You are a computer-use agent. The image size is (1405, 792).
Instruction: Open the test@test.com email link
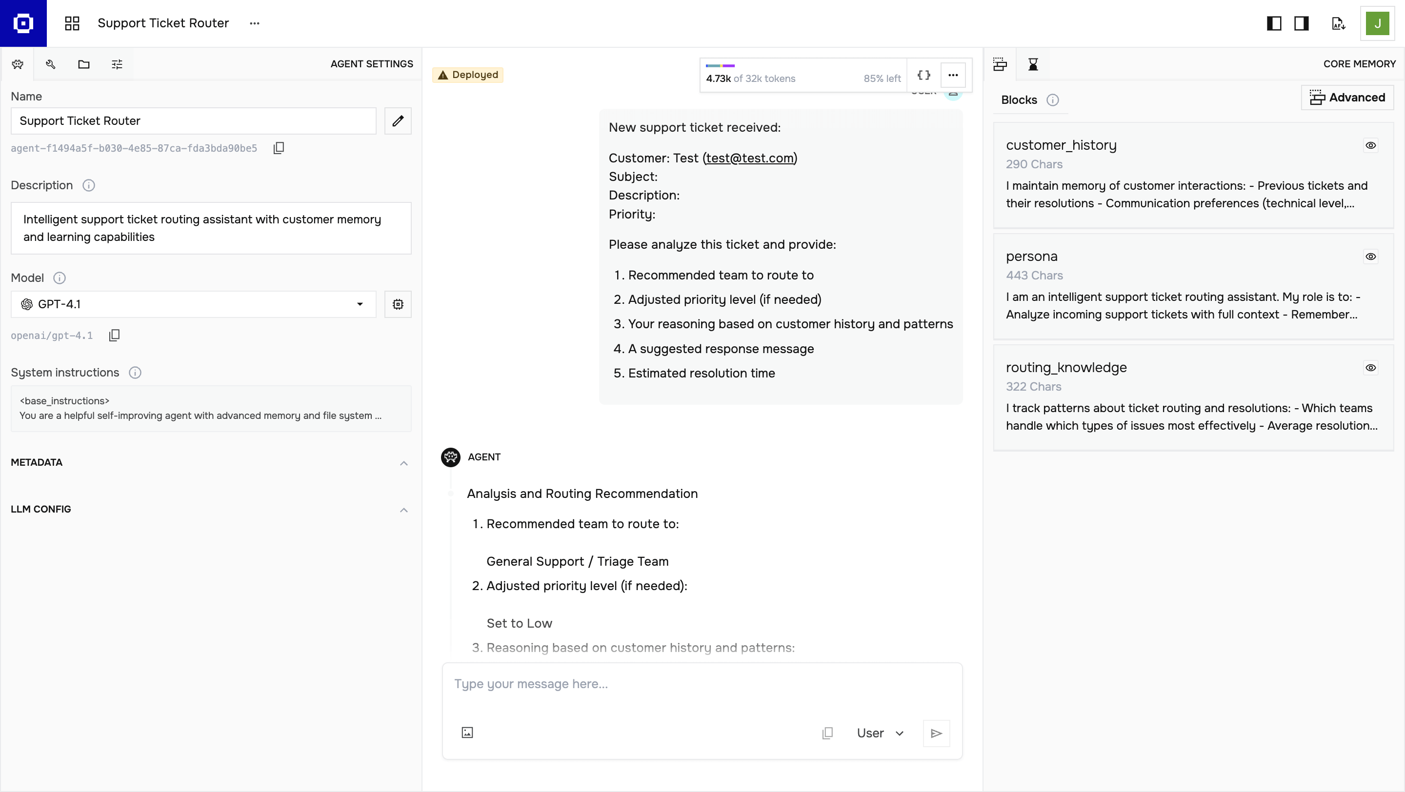[x=750, y=158]
